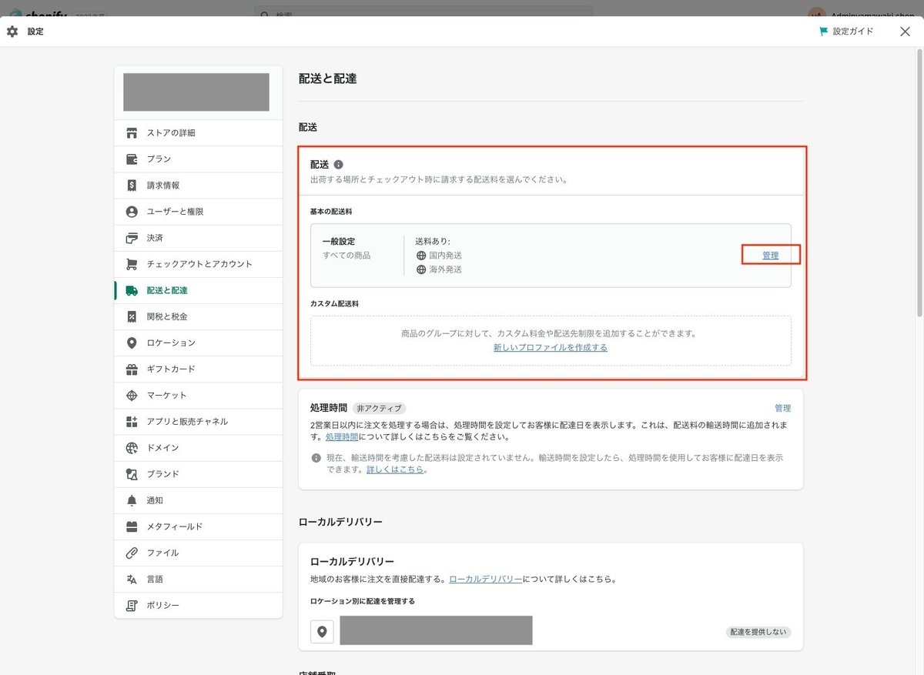This screenshot has height=675, width=924.
Task: Click the settings gear icon in header
Action: pos(12,32)
